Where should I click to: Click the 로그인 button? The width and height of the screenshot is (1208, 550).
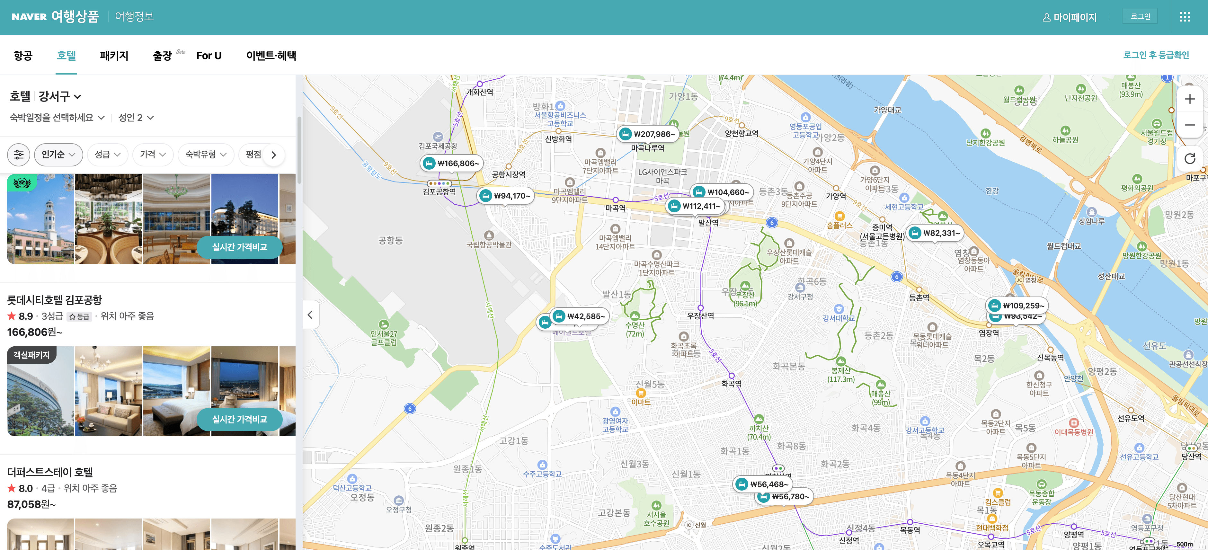pos(1140,16)
